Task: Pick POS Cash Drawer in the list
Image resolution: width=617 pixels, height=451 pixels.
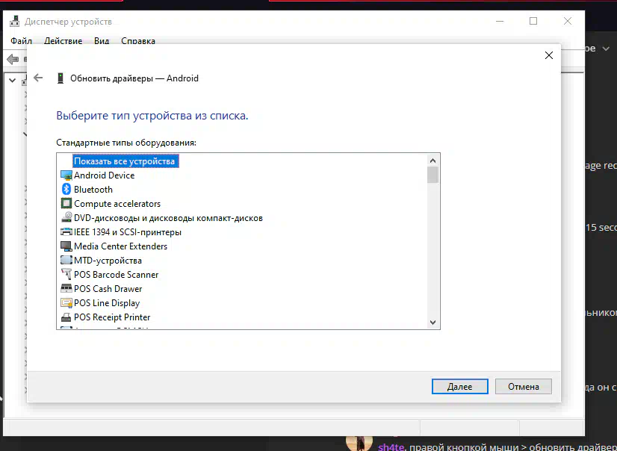Action: (108, 289)
